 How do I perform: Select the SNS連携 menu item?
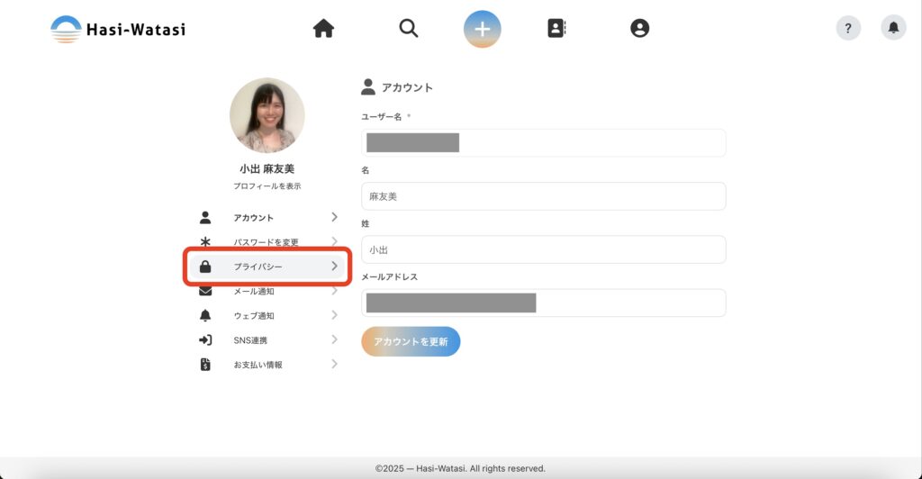[x=250, y=340]
